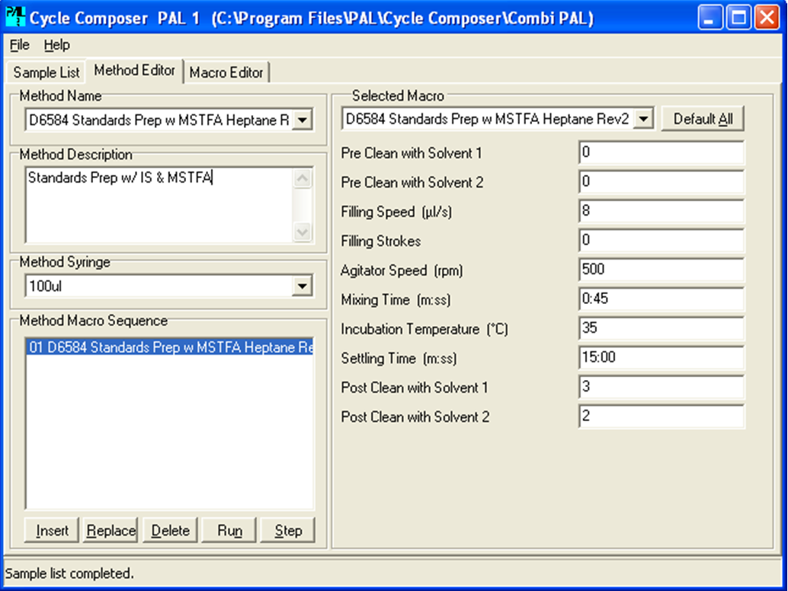Click the Method Description scroll down arrow
The width and height of the screenshot is (788, 591).
pos(303,232)
